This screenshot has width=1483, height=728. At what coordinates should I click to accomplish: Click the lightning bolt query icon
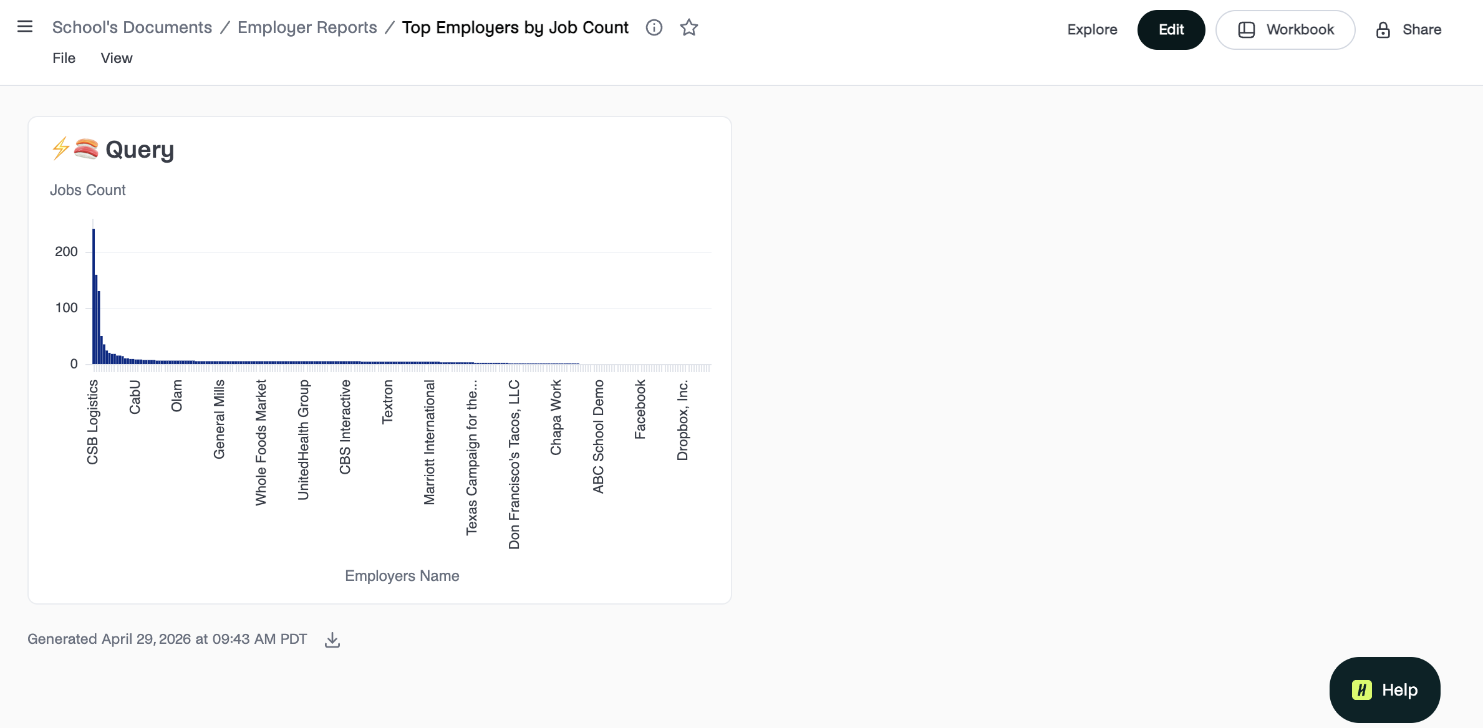coord(60,149)
